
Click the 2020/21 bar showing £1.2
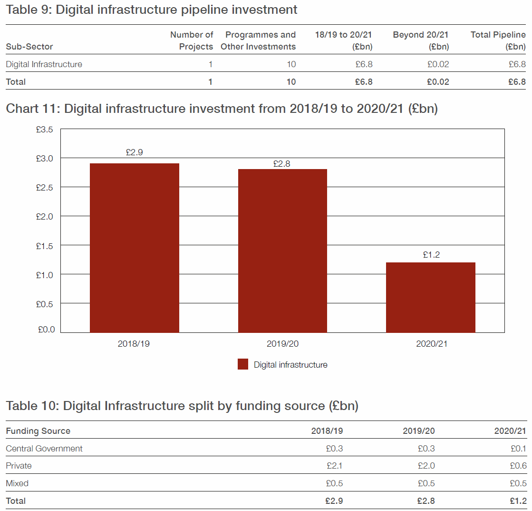click(x=430, y=297)
